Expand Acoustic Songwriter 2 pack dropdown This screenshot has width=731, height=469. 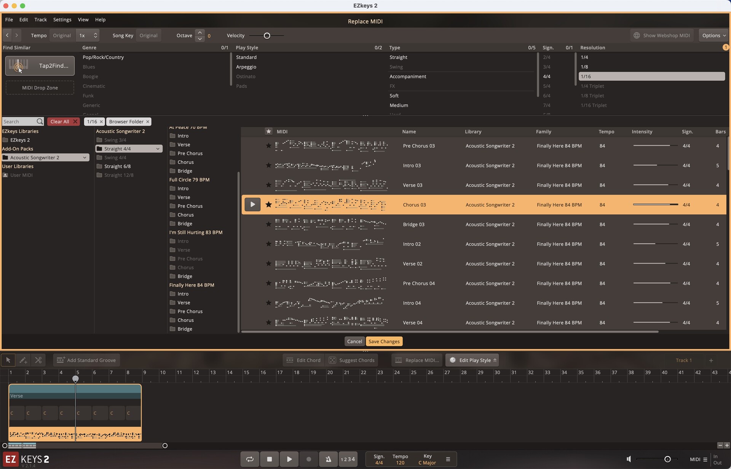pyautogui.click(x=85, y=158)
